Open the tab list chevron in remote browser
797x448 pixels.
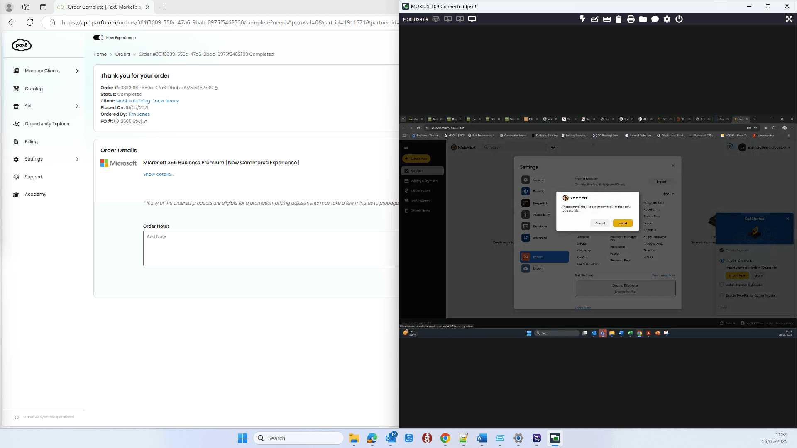(x=403, y=119)
